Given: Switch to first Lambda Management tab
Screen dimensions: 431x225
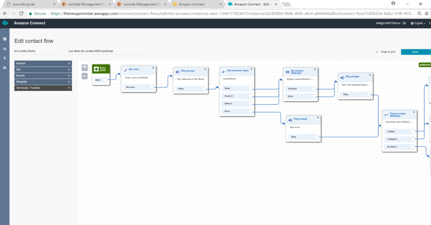Looking at the screenshot, I should 86,4.
